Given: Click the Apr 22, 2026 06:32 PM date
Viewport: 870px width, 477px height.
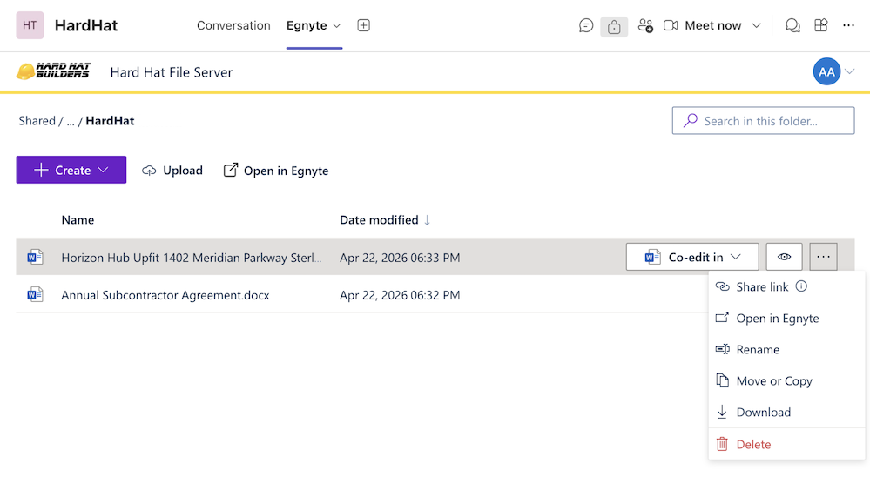Looking at the screenshot, I should [400, 295].
